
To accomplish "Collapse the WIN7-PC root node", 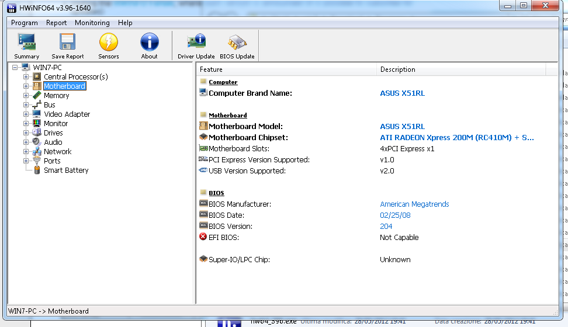I will (x=15, y=67).
